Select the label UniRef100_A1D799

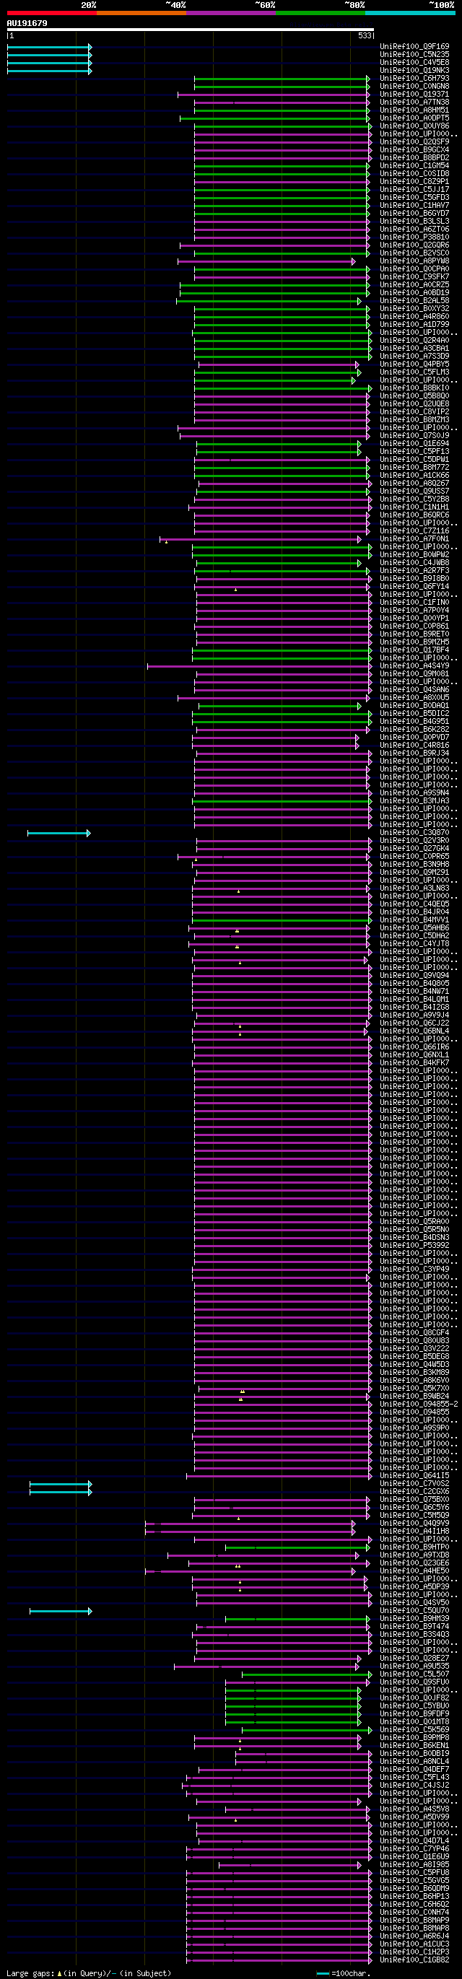(x=414, y=325)
